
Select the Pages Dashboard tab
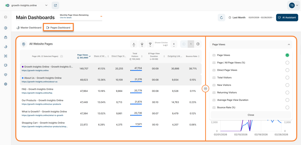point(58,28)
